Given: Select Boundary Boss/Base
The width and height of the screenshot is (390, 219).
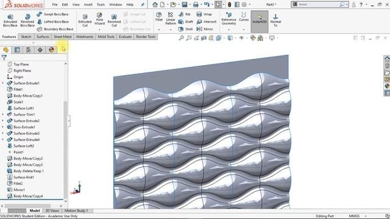Looking at the screenshot, I should pos(55,29).
